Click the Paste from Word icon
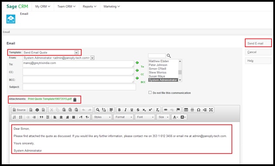The image size is (275, 166). (76, 110)
